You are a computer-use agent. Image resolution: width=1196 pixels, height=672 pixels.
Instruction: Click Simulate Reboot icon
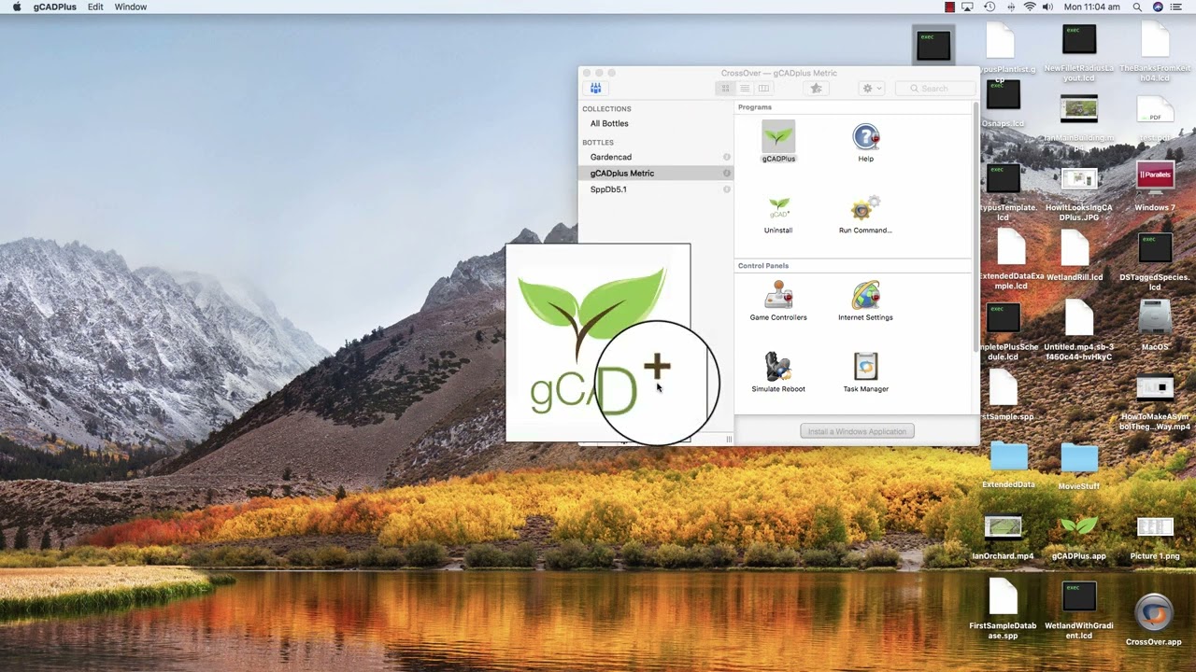(778, 368)
